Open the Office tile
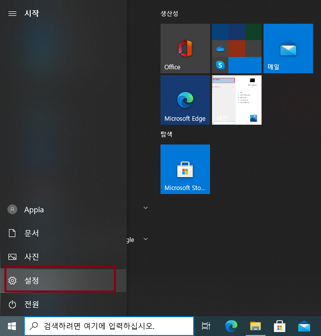 pos(185,48)
